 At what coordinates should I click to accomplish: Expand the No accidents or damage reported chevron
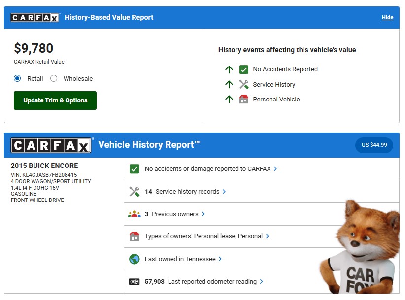[x=275, y=169]
